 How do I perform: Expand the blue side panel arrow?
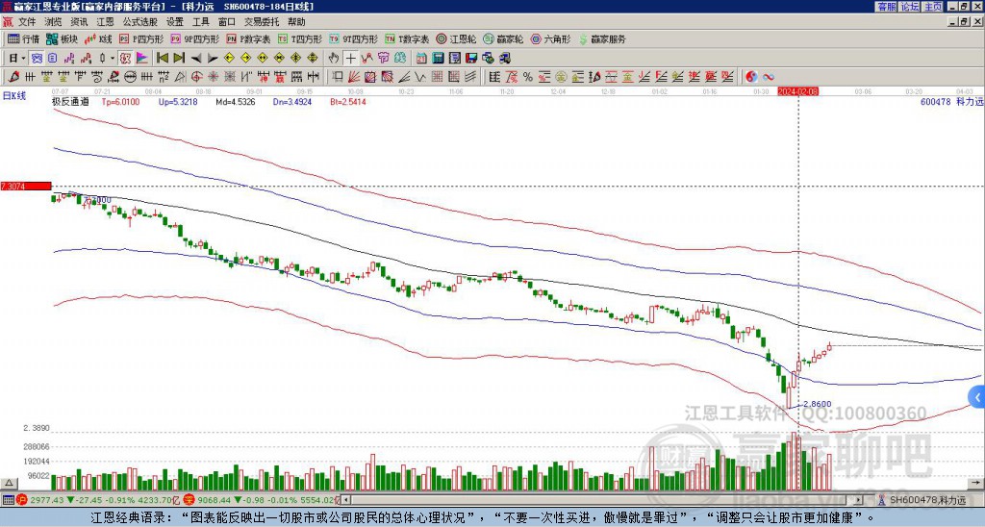coord(977,397)
